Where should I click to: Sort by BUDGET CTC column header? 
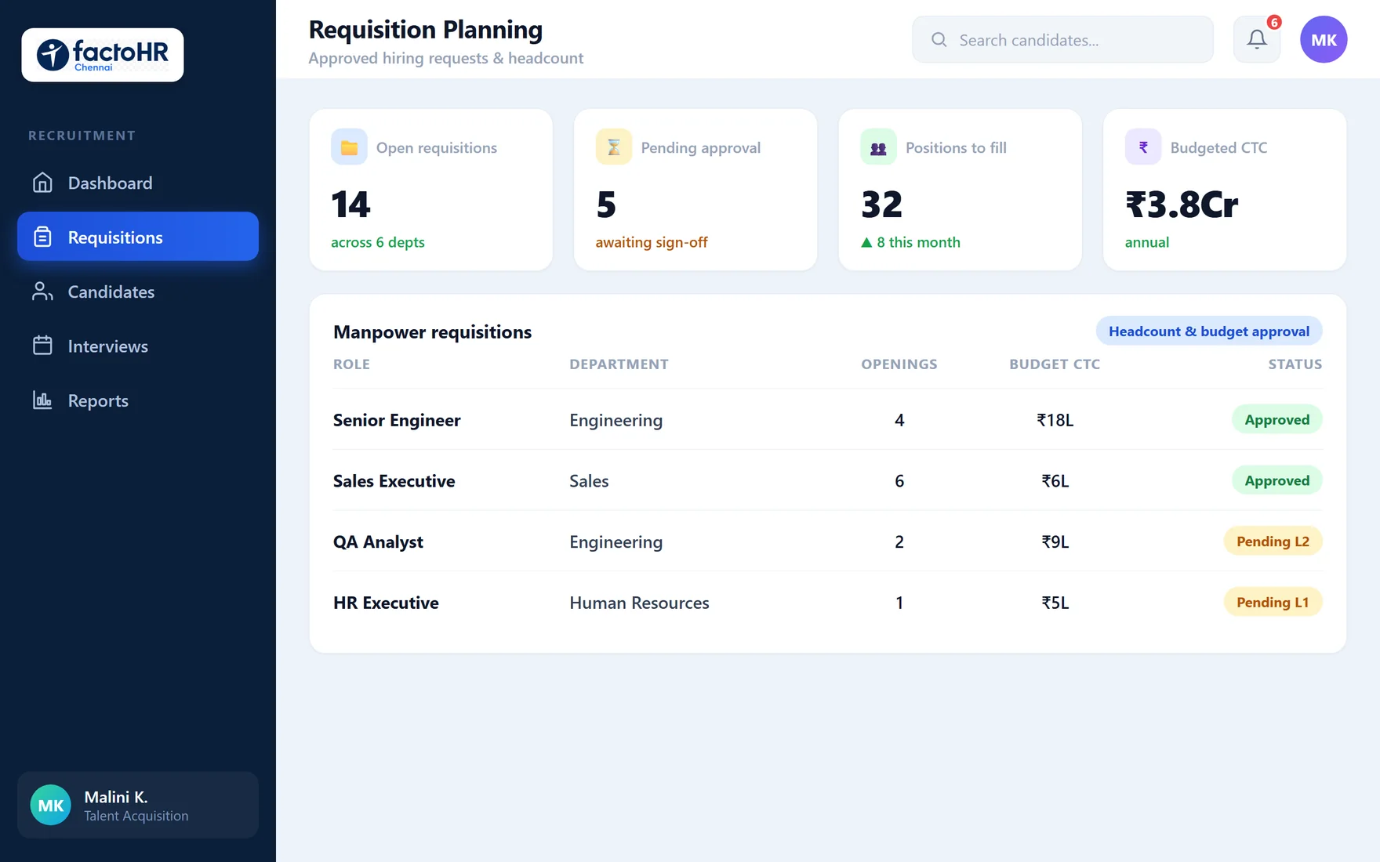(1055, 364)
